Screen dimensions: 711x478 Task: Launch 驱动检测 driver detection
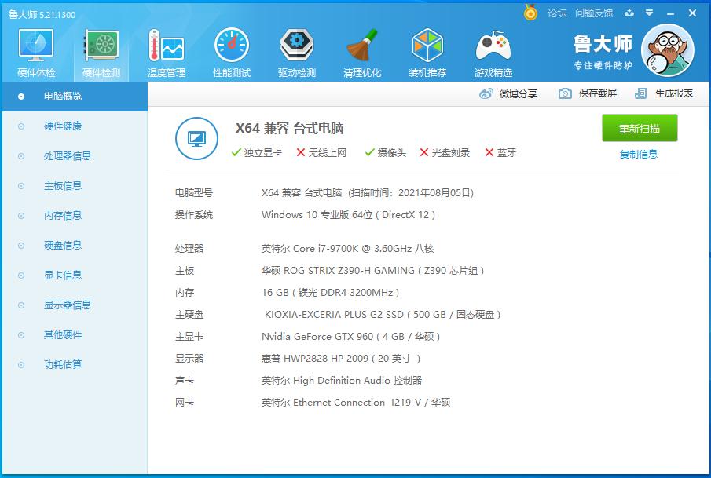point(297,51)
